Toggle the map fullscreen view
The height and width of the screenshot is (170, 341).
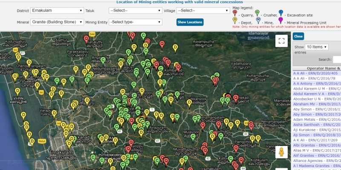281,41
